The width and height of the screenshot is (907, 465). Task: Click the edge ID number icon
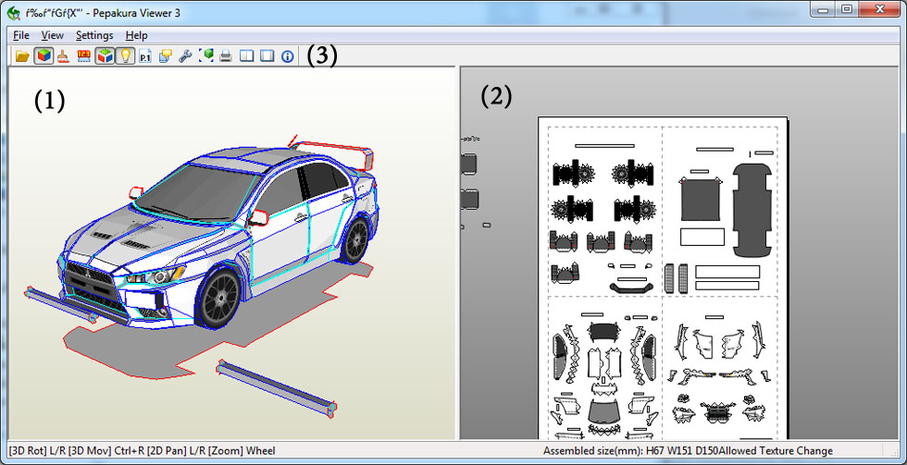point(84,56)
